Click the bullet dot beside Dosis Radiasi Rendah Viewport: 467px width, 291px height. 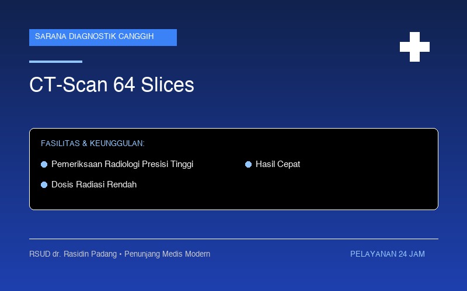point(44,185)
